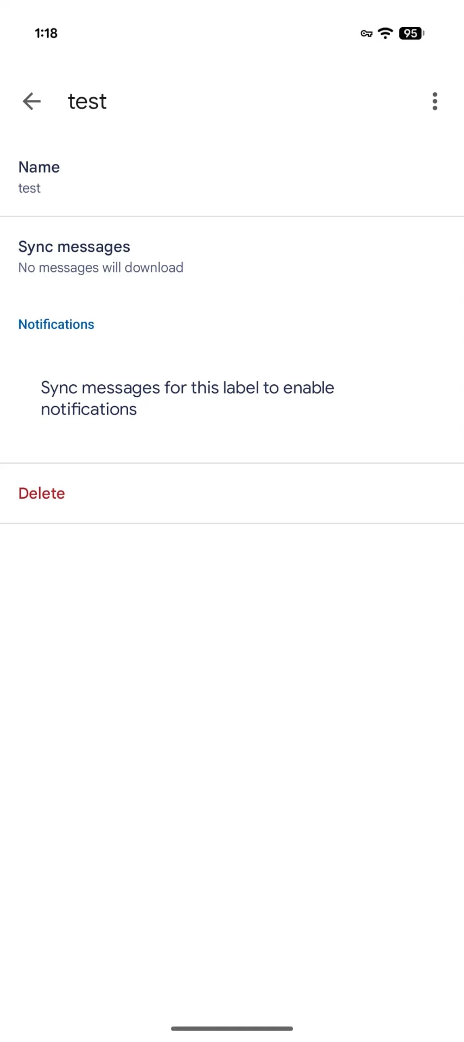Viewport: 464px width, 1042px height.
Task: Click the divider line above the Delete row
Action: coord(232,463)
